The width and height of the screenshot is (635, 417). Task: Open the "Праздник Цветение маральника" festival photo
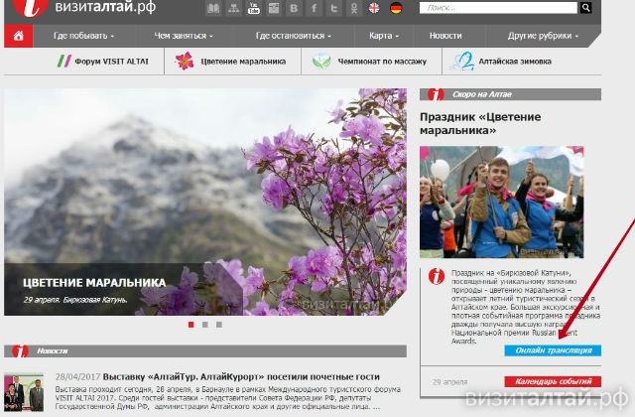[501, 203]
